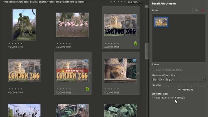Viewport: 208px width, 117px height.
Task: Click the photo browser vertical scrollbar thumb
Action: tap(147, 51)
